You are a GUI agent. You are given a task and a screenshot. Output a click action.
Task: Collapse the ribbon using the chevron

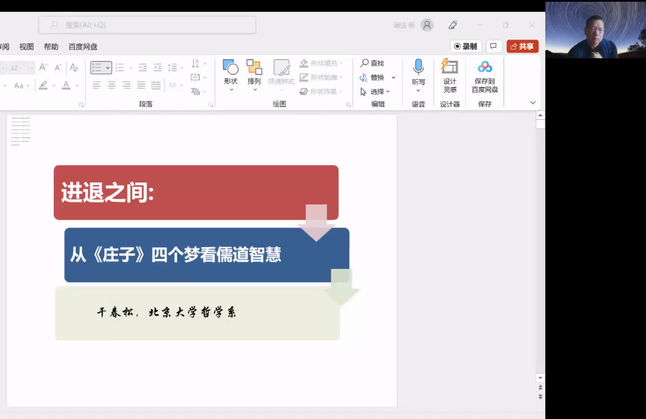533,103
